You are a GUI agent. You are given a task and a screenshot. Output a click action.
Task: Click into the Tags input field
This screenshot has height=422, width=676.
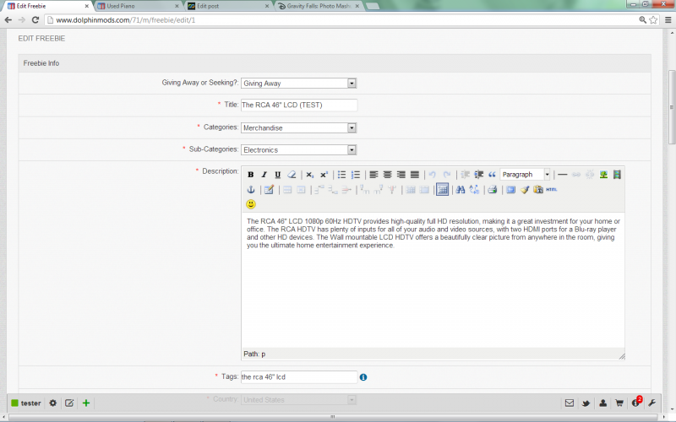(x=299, y=377)
